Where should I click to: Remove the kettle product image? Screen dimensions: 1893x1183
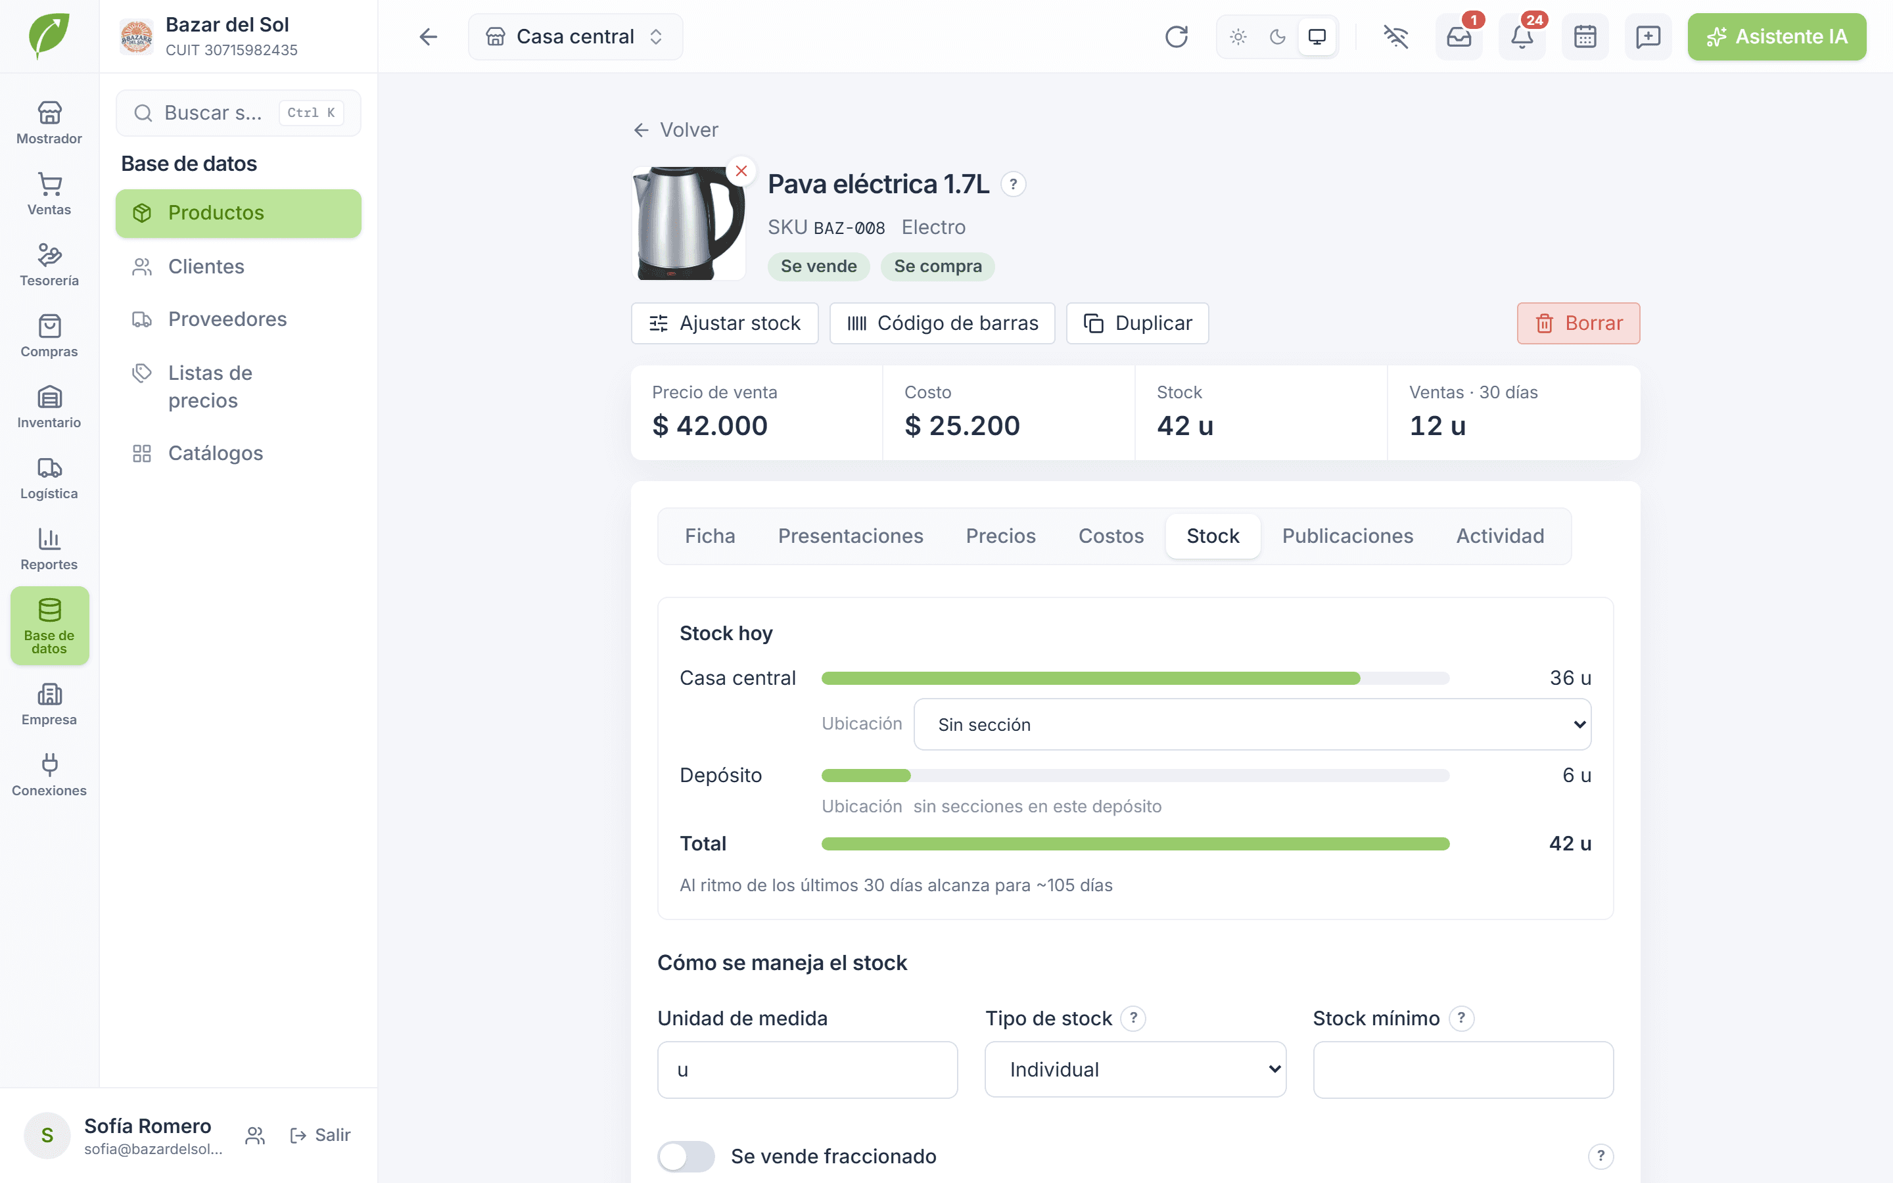tap(741, 171)
